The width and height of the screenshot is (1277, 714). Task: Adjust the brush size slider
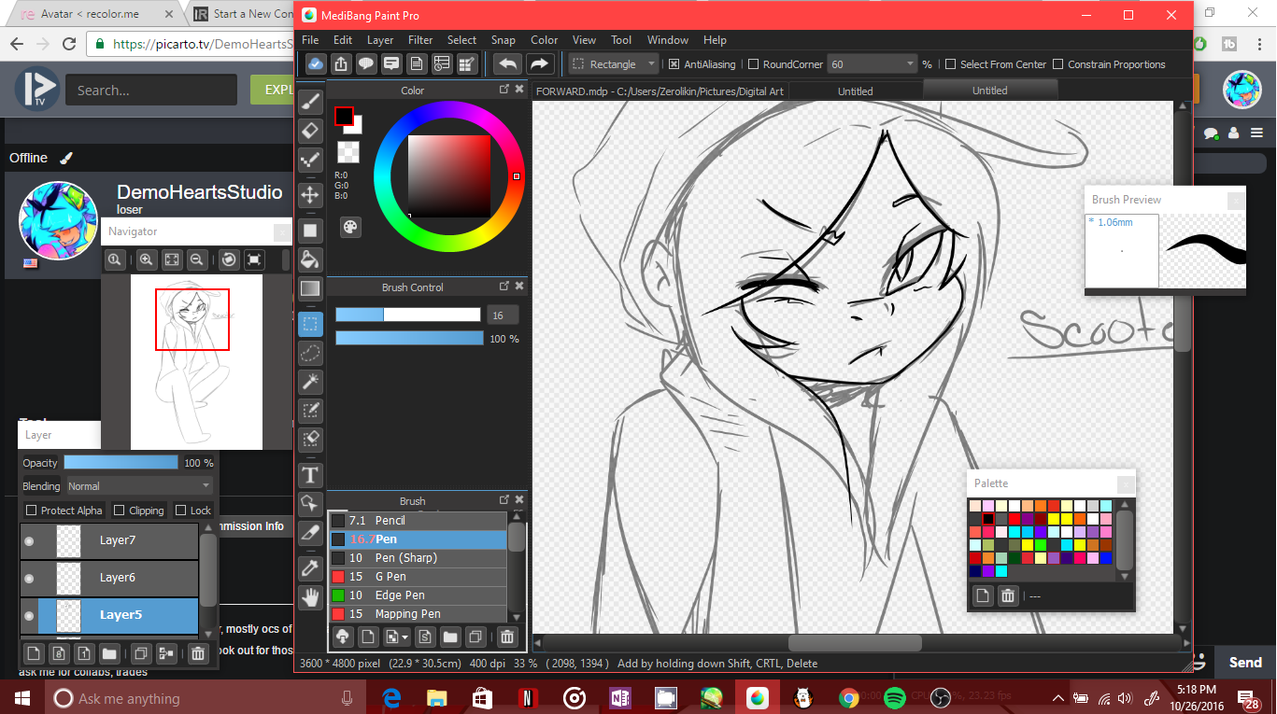tap(407, 315)
